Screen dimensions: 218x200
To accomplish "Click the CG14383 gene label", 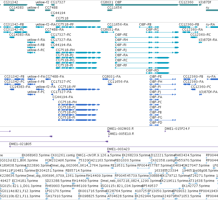I will (x=16, y=8).
